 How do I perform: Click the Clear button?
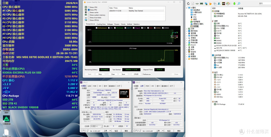click(x=113, y=74)
